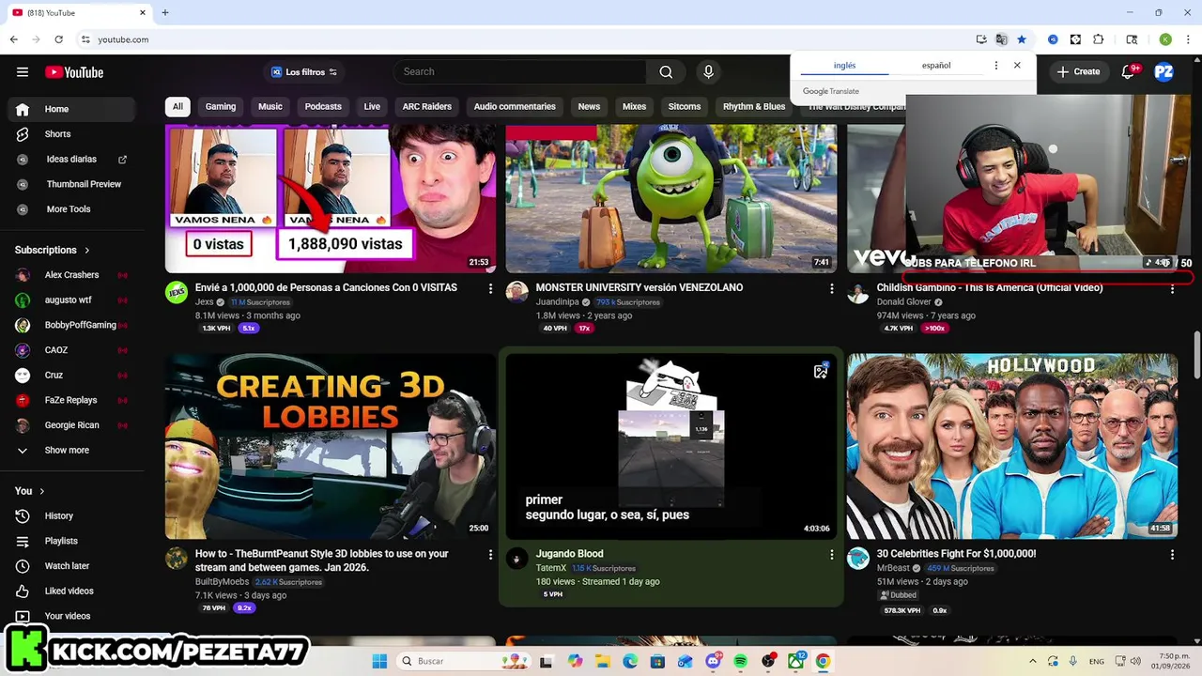
Task: Select the All filter chip
Action: pos(177,106)
